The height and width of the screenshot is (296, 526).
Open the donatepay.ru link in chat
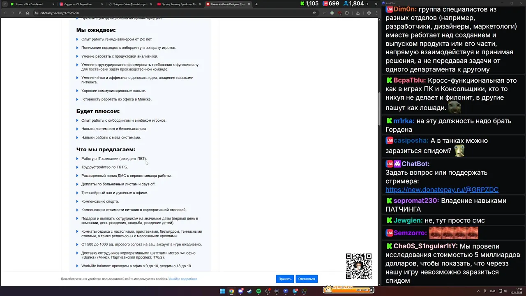click(x=442, y=190)
